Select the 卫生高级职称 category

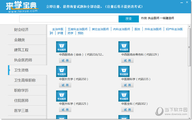tap(27, 80)
